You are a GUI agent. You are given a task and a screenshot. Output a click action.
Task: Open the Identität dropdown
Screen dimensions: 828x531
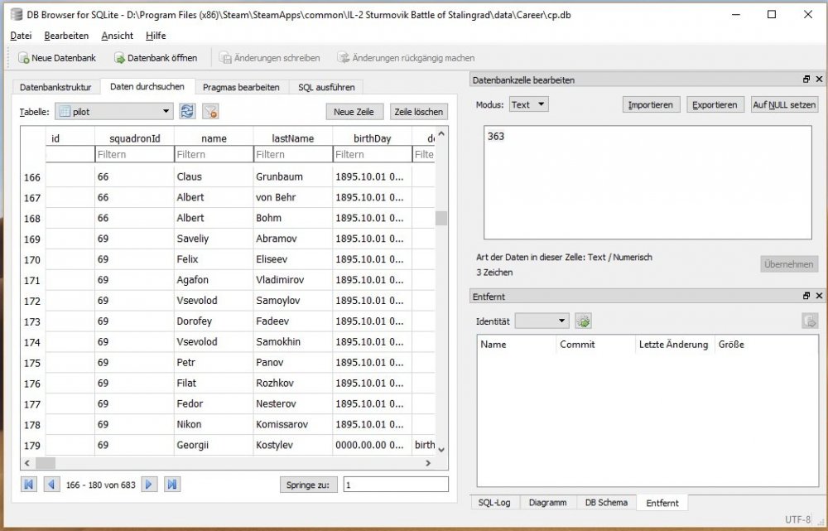pos(542,321)
